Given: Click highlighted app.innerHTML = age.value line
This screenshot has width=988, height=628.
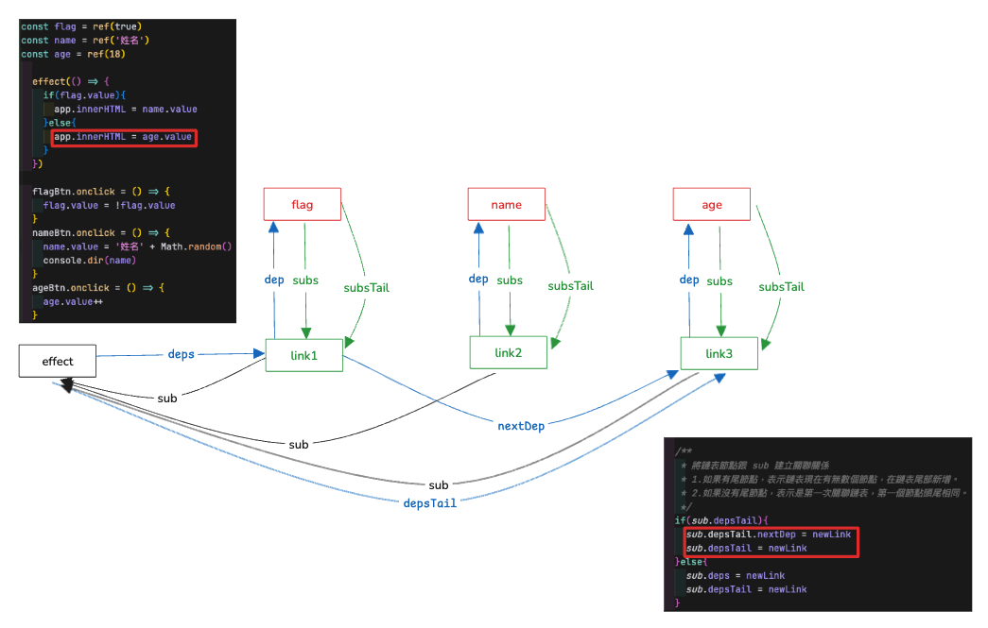Looking at the screenshot, I should [x=124, y=137].
